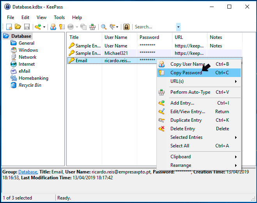Image resolution: width=257 pixels, height=203 pixels.
Task: Expand the URL(s) submenu
Action: coord(199,81)
